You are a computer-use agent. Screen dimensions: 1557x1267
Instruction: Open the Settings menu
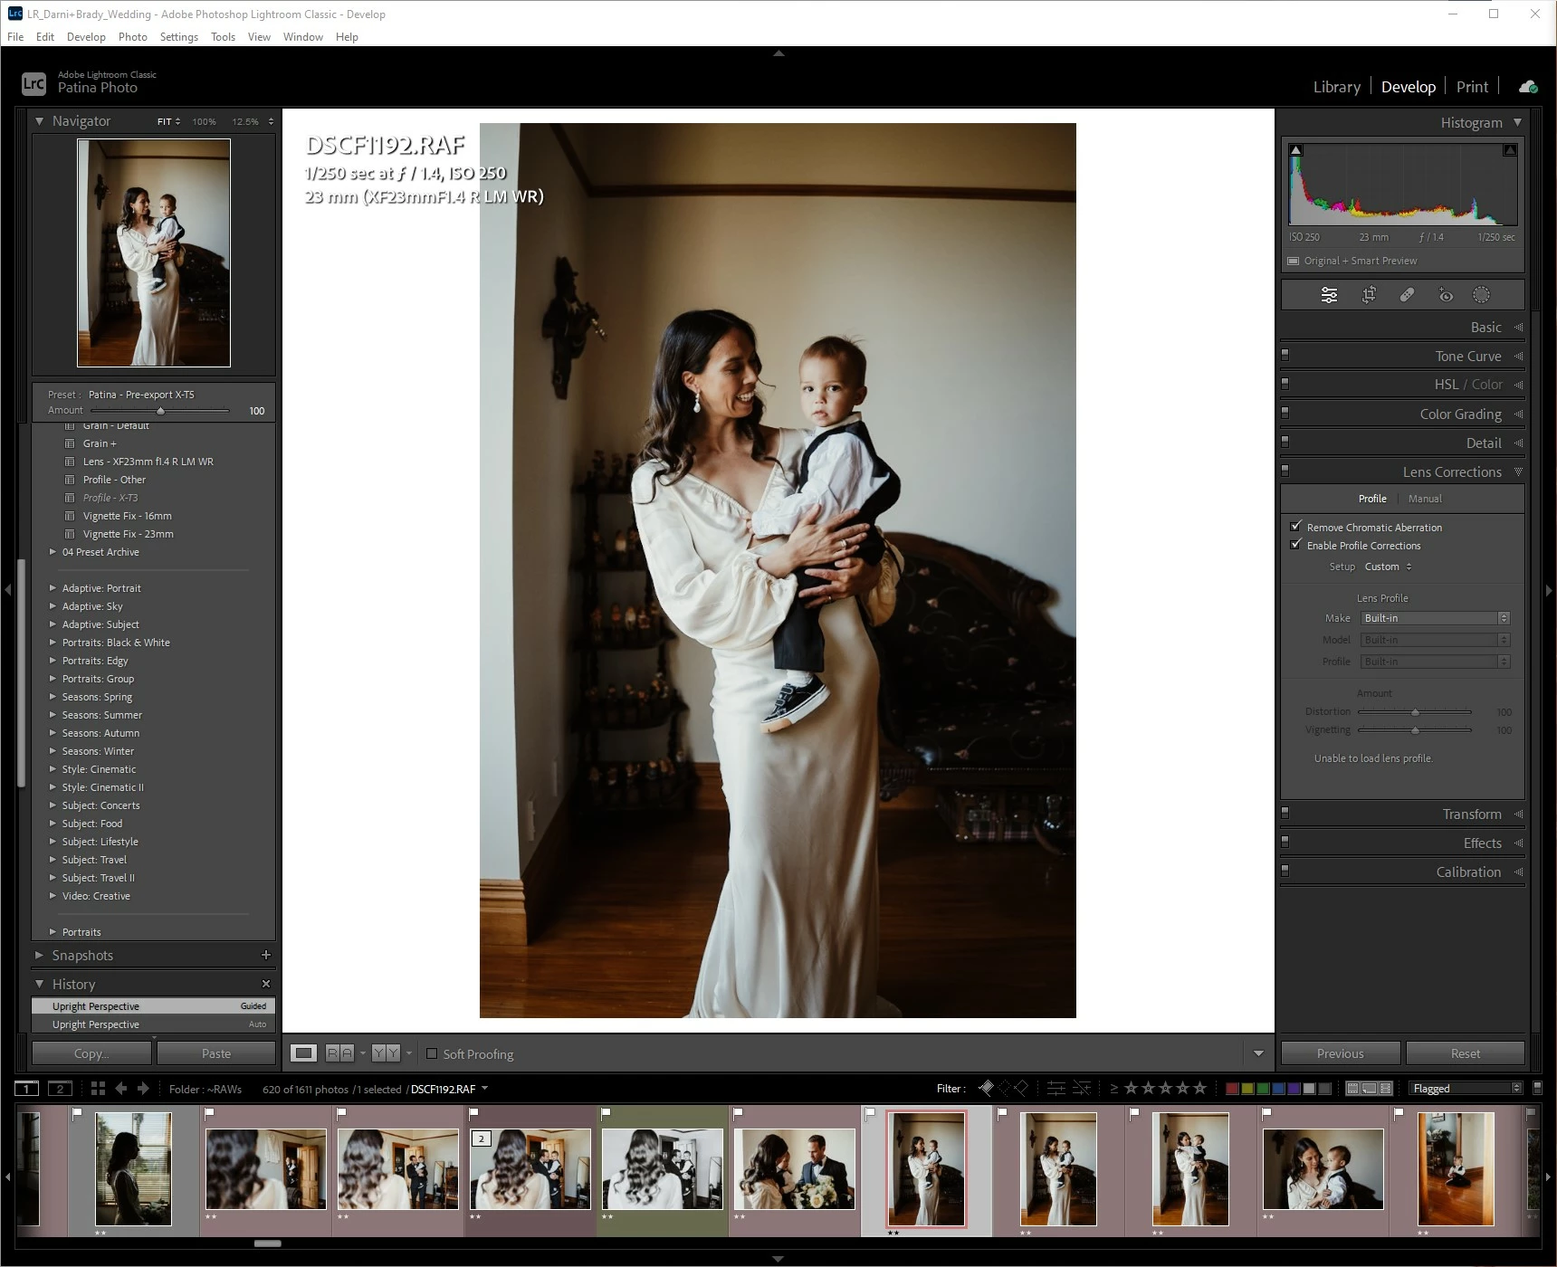tap(178, 37)
